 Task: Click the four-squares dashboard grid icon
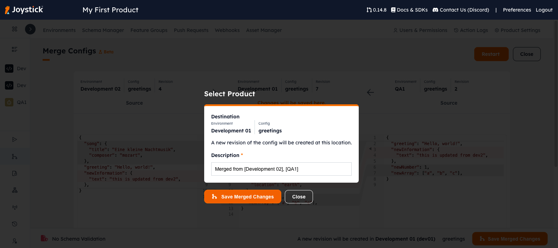[x=14, y=29]
